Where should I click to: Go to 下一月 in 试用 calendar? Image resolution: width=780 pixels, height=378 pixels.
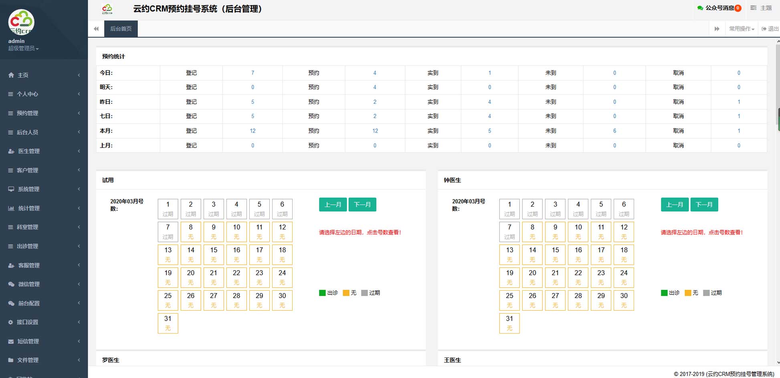[362, 205]
